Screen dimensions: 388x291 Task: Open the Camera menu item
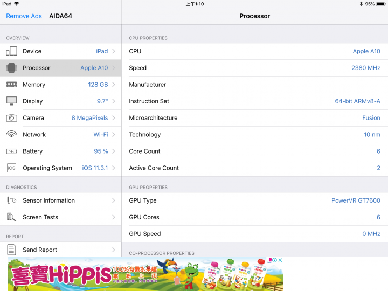pyautogui.click(x=60, y=118)
